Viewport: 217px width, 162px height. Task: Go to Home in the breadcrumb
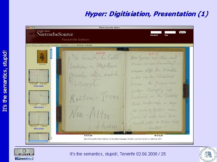[x=29, y=45]
